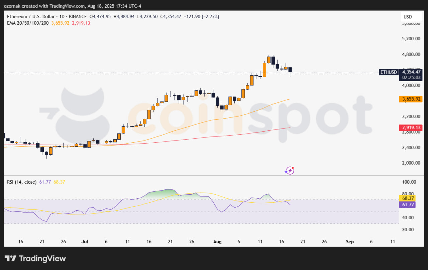Screen dimensions: 428x270
Task: Click the purple lightning bolt event icon
Action: pyautogui.click(x=289, y=171)
